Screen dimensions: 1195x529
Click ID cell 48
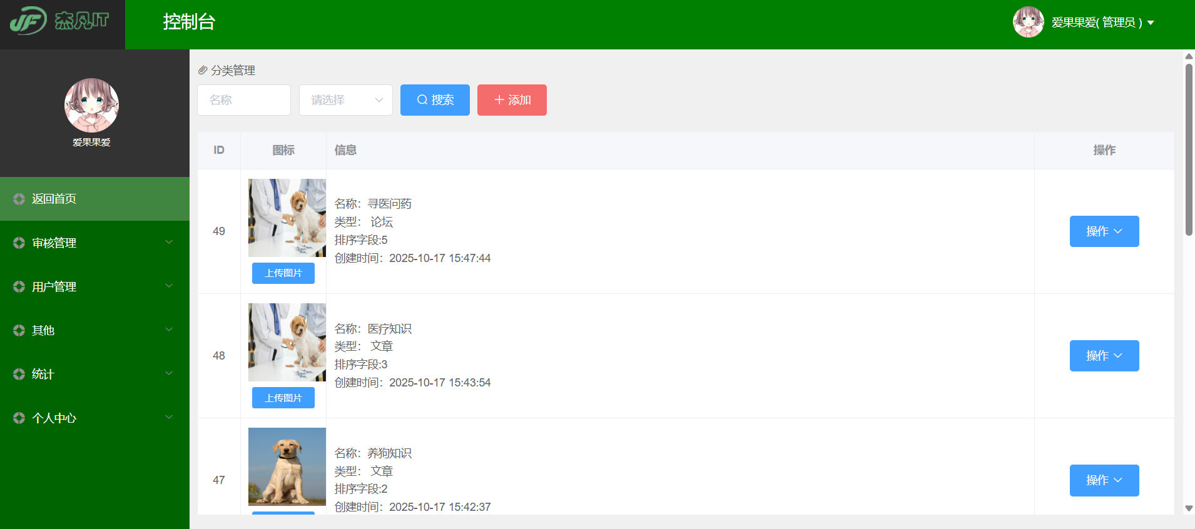tap(219, 356)
